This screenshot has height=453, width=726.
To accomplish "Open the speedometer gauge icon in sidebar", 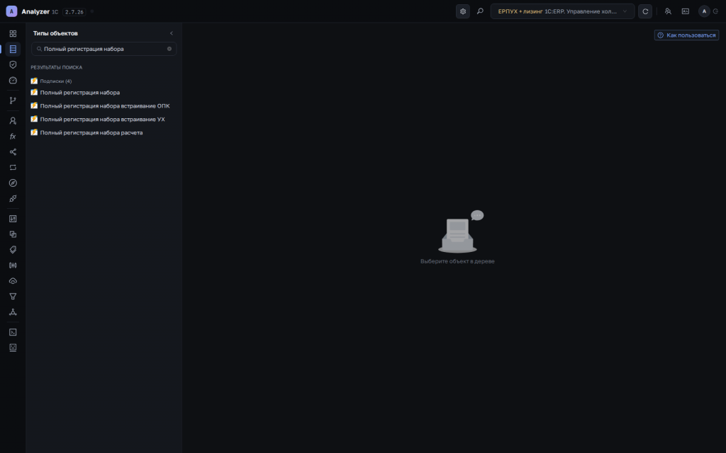I will click(13, 81).
